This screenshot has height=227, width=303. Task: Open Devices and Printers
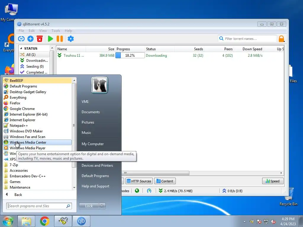(97, 166)
